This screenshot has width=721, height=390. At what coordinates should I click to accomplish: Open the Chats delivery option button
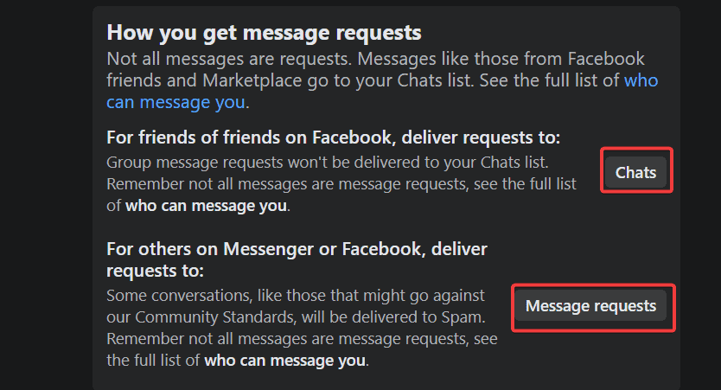[x=635, y=173]
